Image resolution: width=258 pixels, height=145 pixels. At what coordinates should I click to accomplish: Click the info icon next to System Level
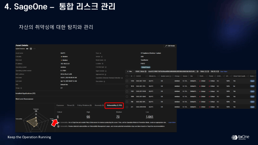[x=171, y=76]
